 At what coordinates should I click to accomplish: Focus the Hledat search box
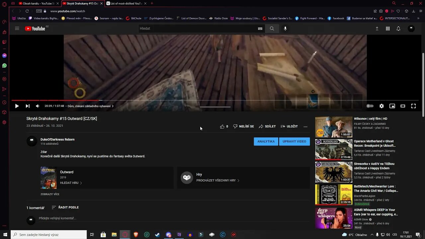point(198,29)
